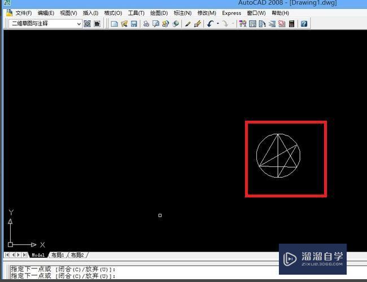Switch to the Model tab
This screenshot has width=367, height=282.
pyautogui.click(x=38, y=255)
